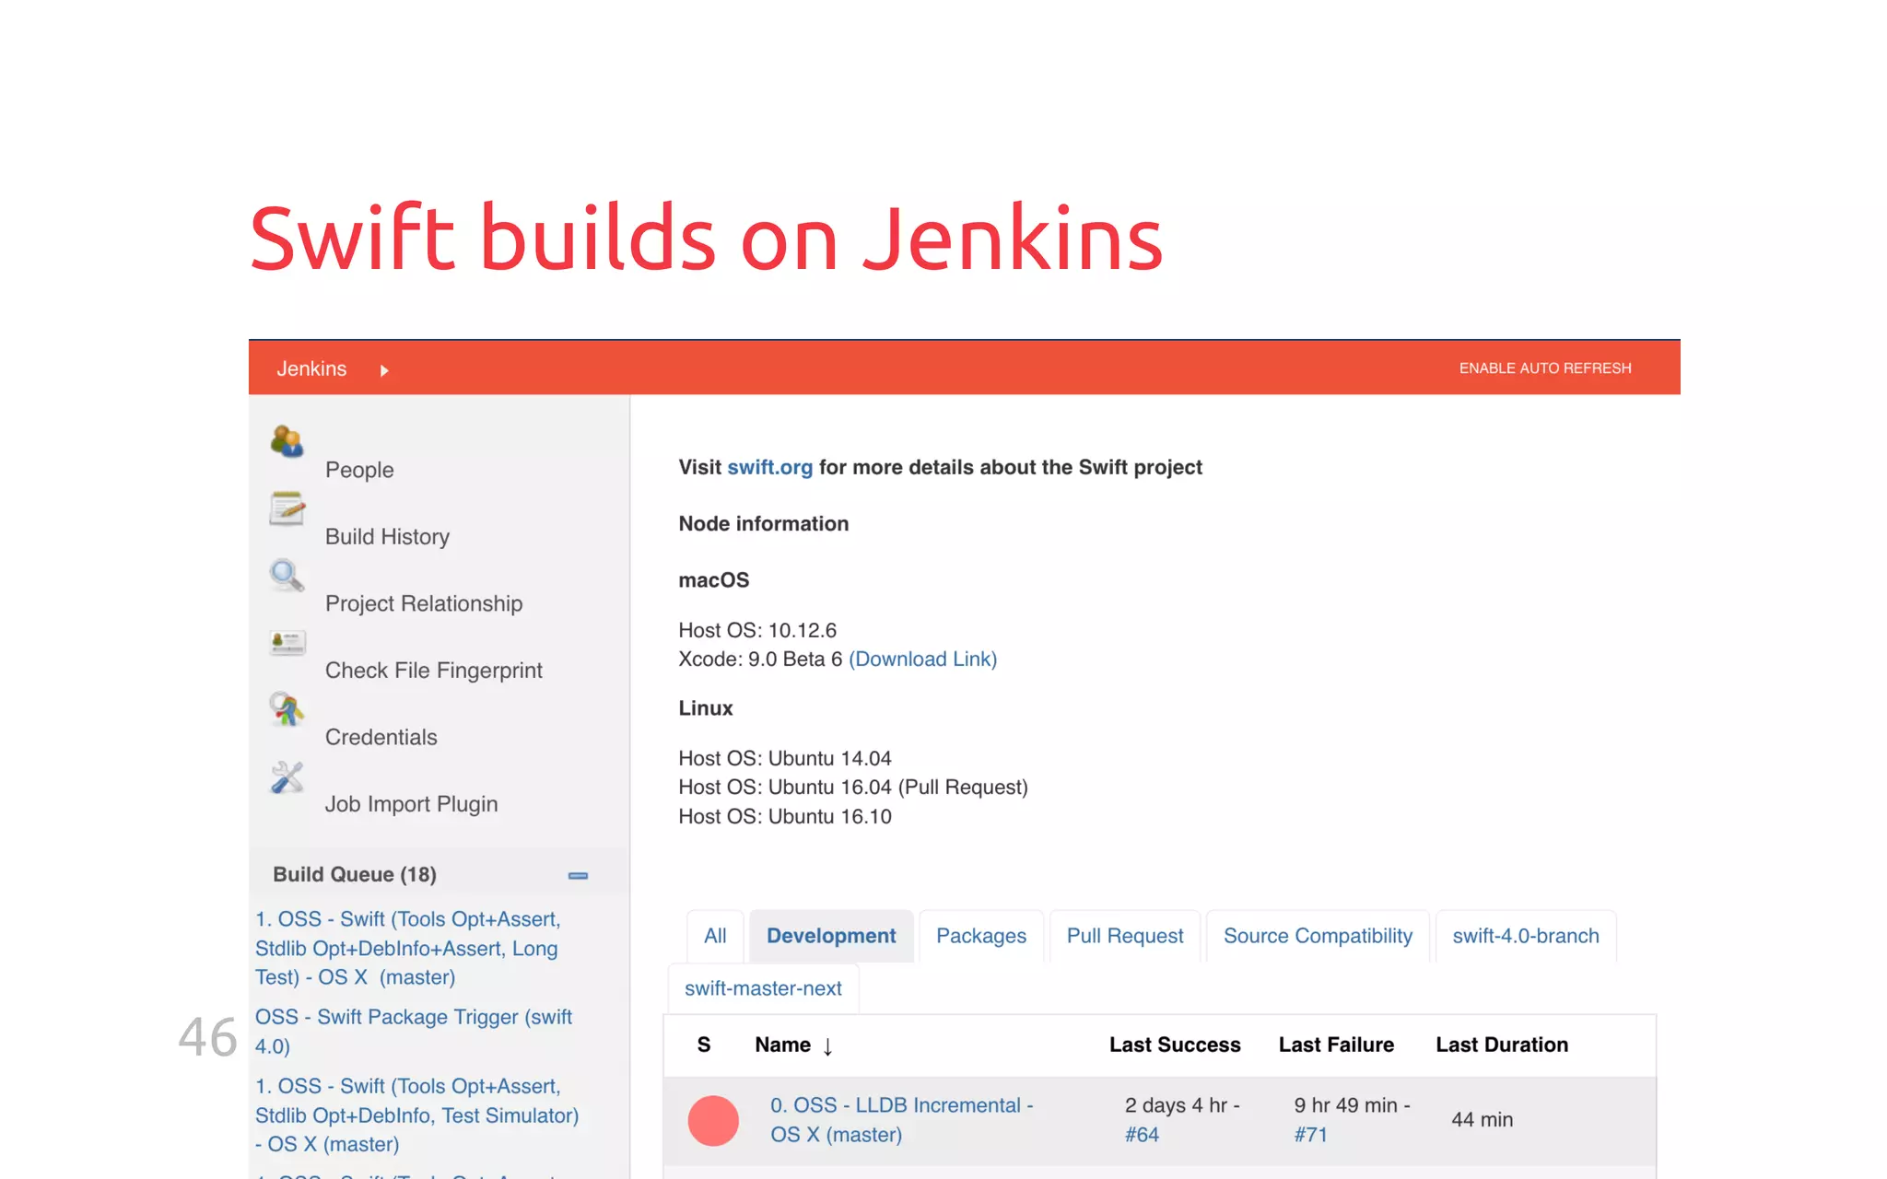Click the Build Queue (18) heading

[x=355, y=874]
